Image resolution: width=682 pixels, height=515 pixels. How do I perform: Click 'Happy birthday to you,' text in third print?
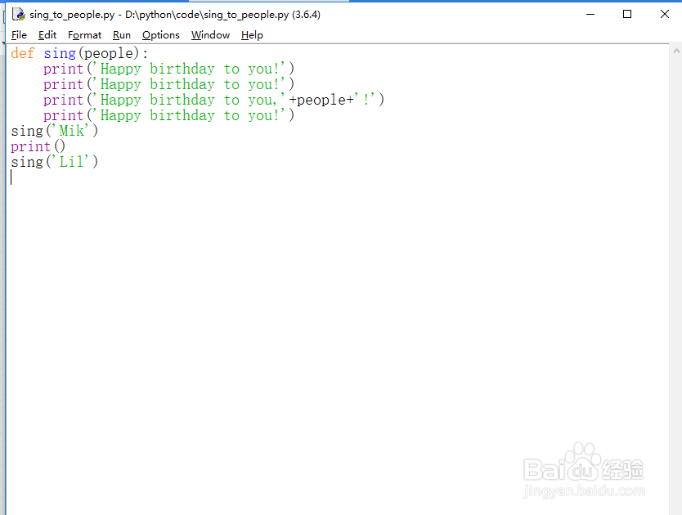point(189,100)
